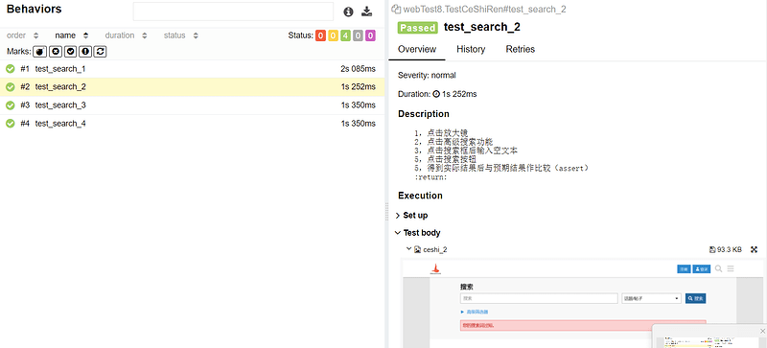This screenshot has height=348, width=767.
Task: Toggle the new failed mark filter
Action: pos(56,52)
